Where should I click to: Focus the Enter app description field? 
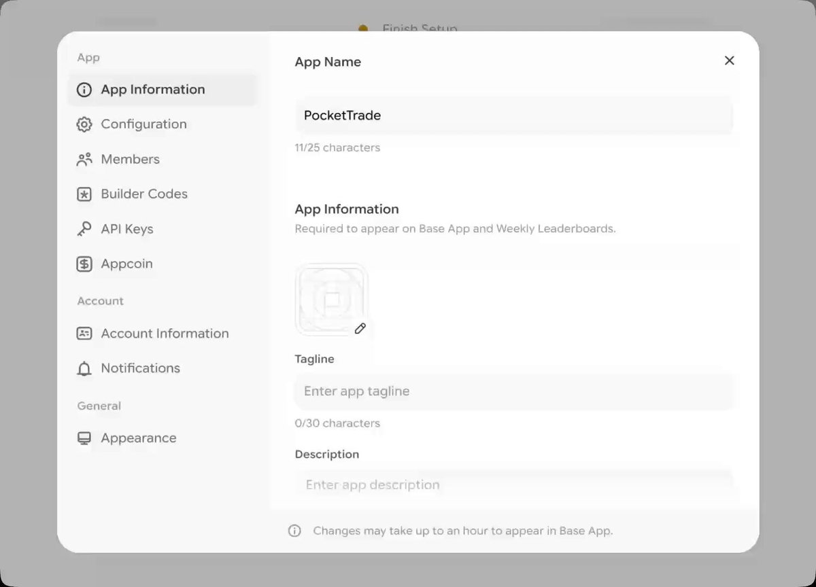[x=514, y=485]
